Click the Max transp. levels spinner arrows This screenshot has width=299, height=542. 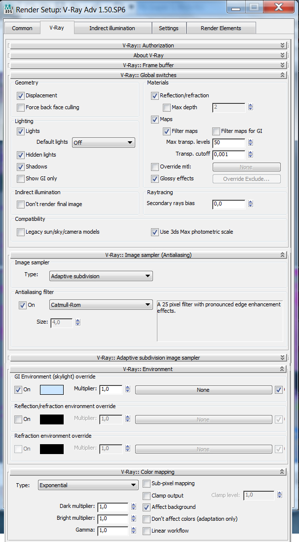coord(251,142)
